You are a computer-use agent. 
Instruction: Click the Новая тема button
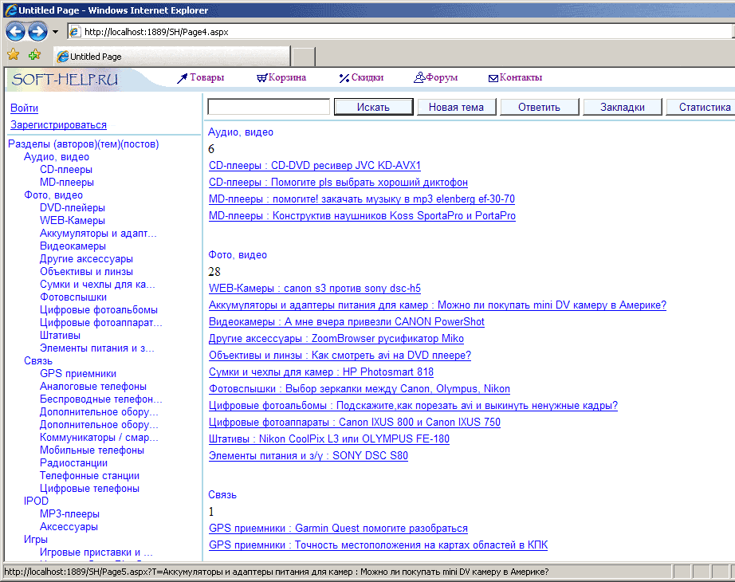coord(456,107)
